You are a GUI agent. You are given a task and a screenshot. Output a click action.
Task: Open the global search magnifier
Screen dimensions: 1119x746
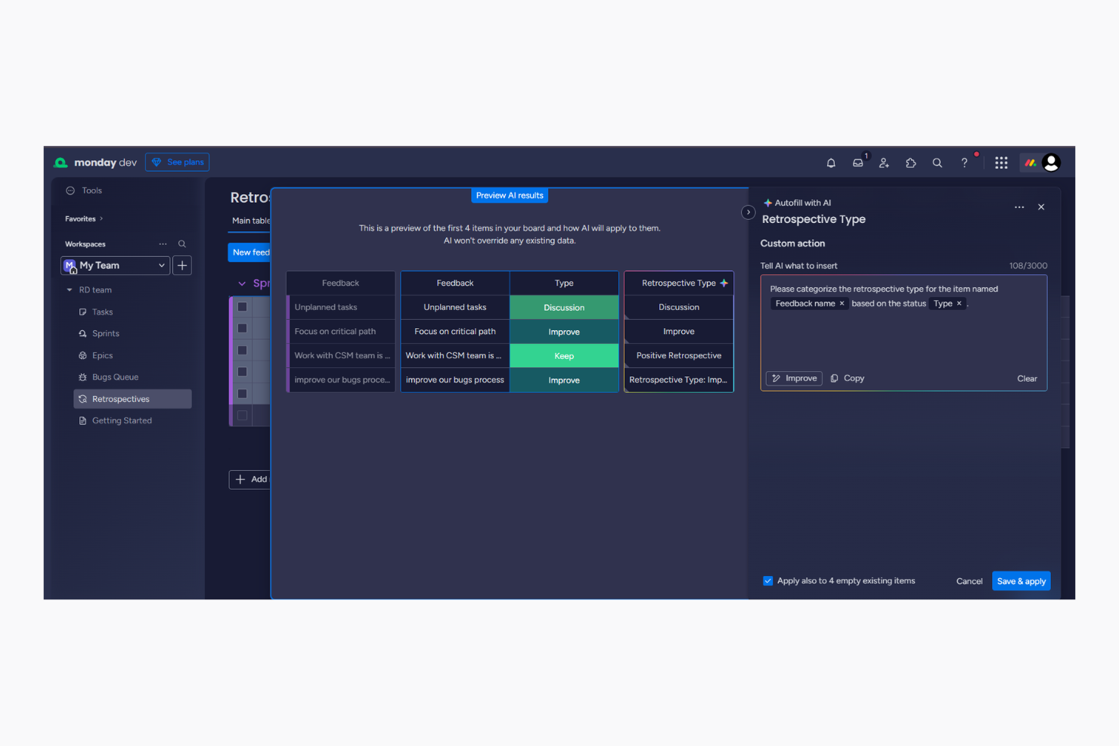tap(937, 163)
